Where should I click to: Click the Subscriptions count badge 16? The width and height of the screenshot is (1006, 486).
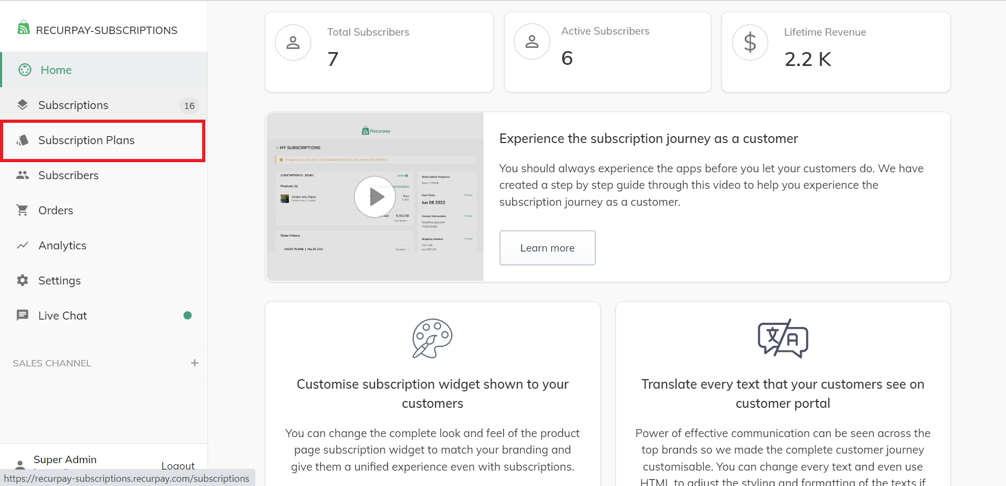[x=189, y=106]
